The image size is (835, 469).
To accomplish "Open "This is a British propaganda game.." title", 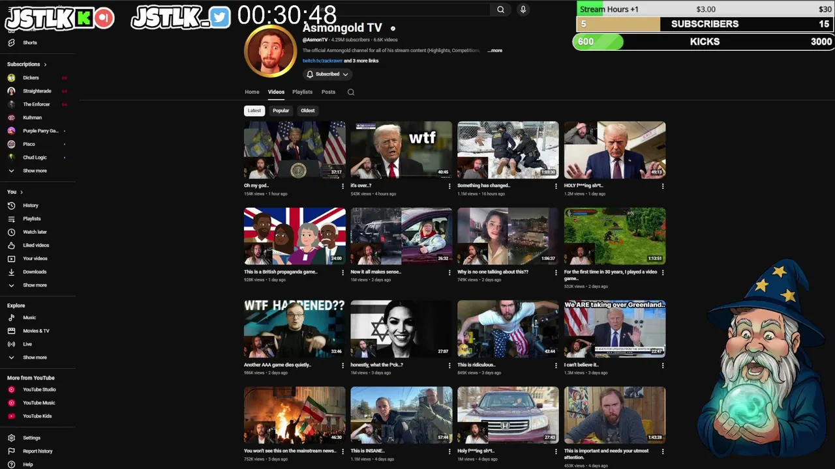I will click(281, 272).
